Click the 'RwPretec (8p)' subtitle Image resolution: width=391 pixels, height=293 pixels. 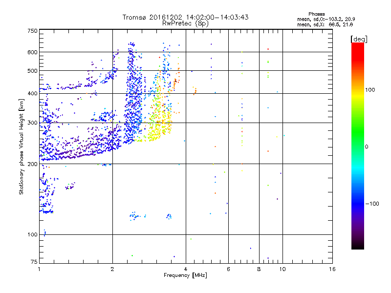coord(185,23)
